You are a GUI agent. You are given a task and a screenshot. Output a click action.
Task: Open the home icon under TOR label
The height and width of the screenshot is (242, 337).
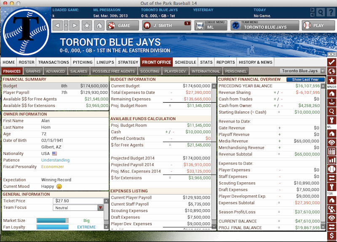pos(332,200)
